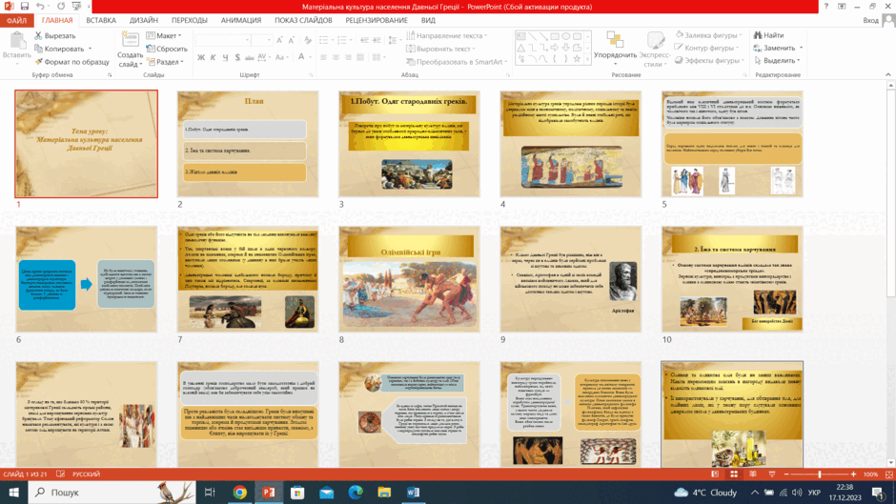Open Копировать dropdown arrow
This screenshot has width=896, height=504.
90,50
